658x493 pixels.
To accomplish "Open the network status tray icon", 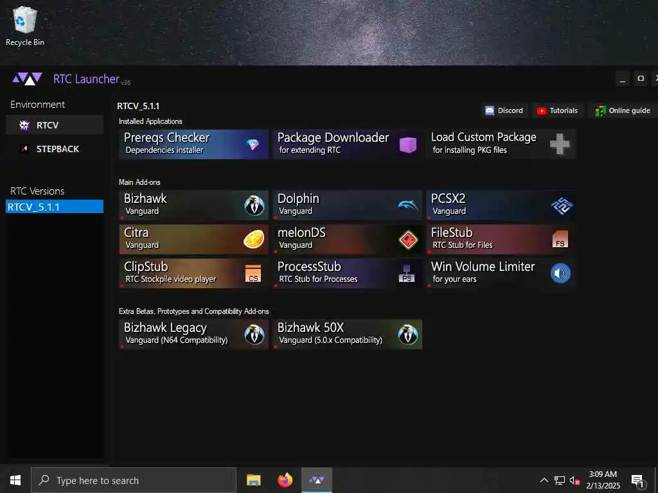I will pos(560,480).
